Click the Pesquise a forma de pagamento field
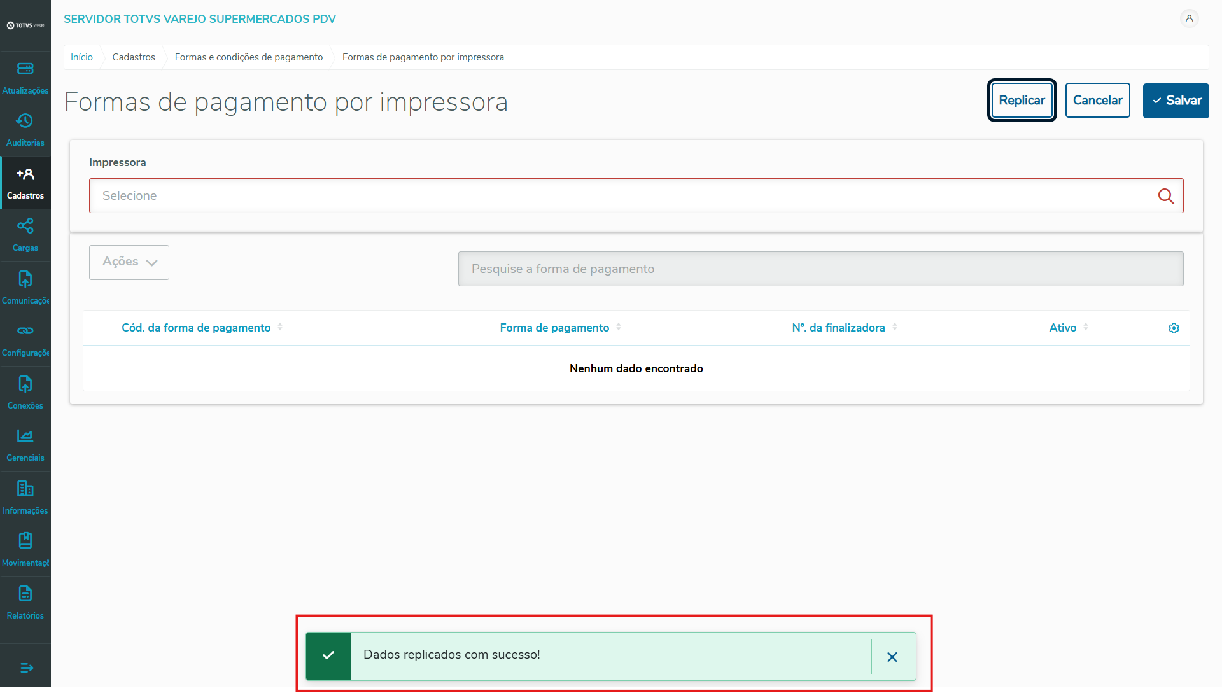The height and width of the screenshot is (693, 1222). pos(820,269)
